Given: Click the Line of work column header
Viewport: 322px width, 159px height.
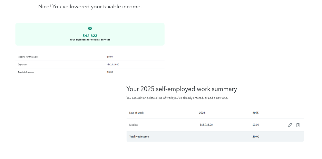Looking at the screenshot, I should [x=136, y=113].
